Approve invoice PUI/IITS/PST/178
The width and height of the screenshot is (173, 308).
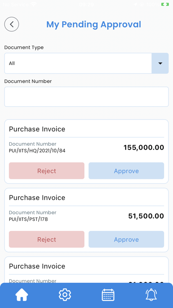tap(126, 239)
